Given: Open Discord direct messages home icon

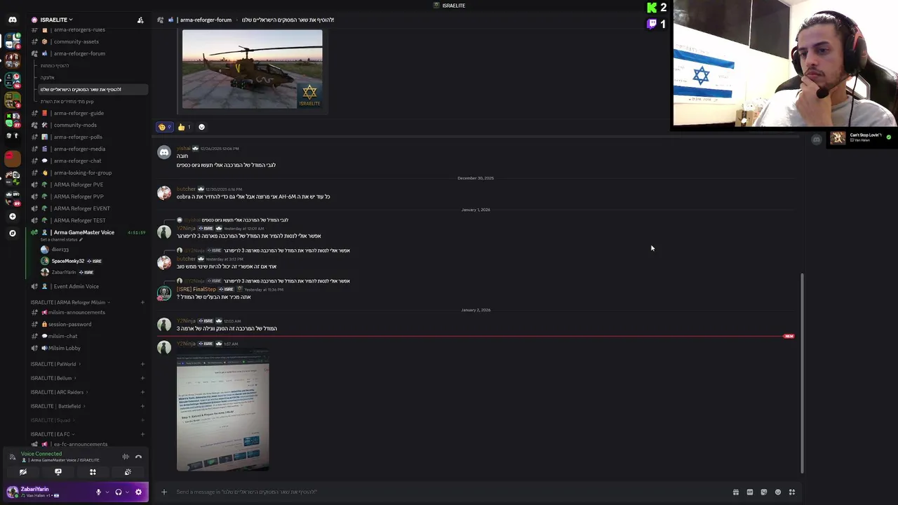Looking at the screenshot, I should (12, 20).
